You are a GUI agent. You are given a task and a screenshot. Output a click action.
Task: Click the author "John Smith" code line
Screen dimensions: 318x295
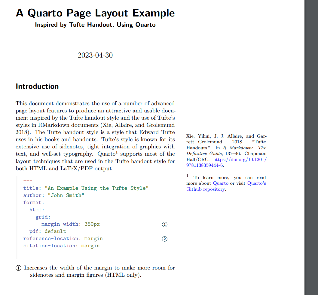[x=54, y=195]
